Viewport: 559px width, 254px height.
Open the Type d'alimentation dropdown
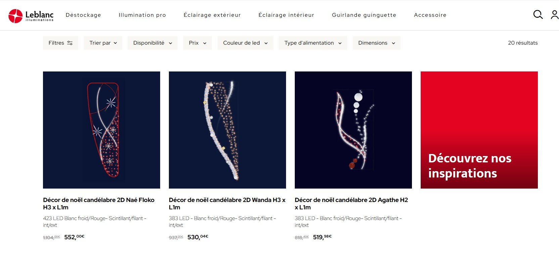click(313, 43)
